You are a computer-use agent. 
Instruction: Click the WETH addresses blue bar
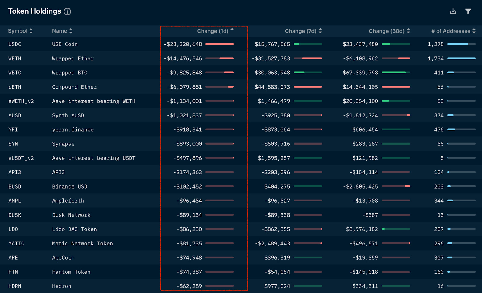click(462, 58)
